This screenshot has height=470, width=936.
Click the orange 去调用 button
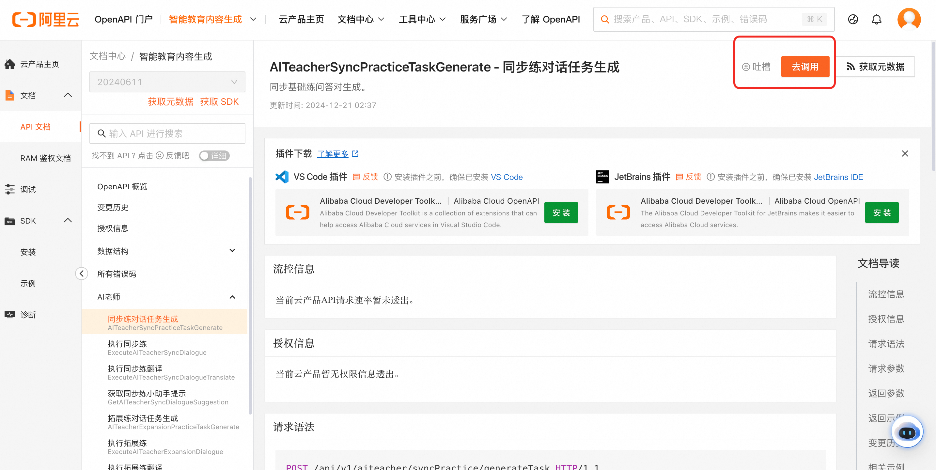click(x=805, y=67)
